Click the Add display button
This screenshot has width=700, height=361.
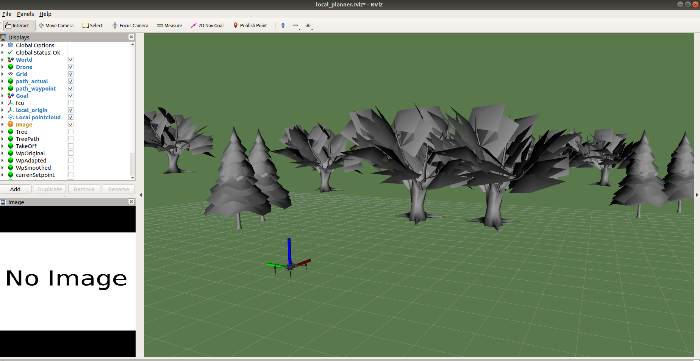pyautogui.click(x=16, y=189)
